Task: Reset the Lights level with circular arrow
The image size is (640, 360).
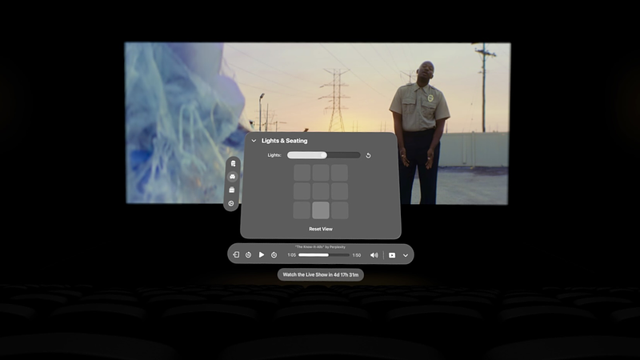Action: (368, 155)
